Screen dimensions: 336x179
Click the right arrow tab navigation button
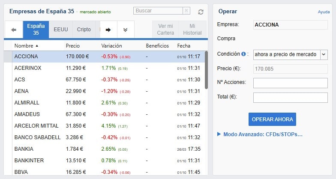(108, 30)
